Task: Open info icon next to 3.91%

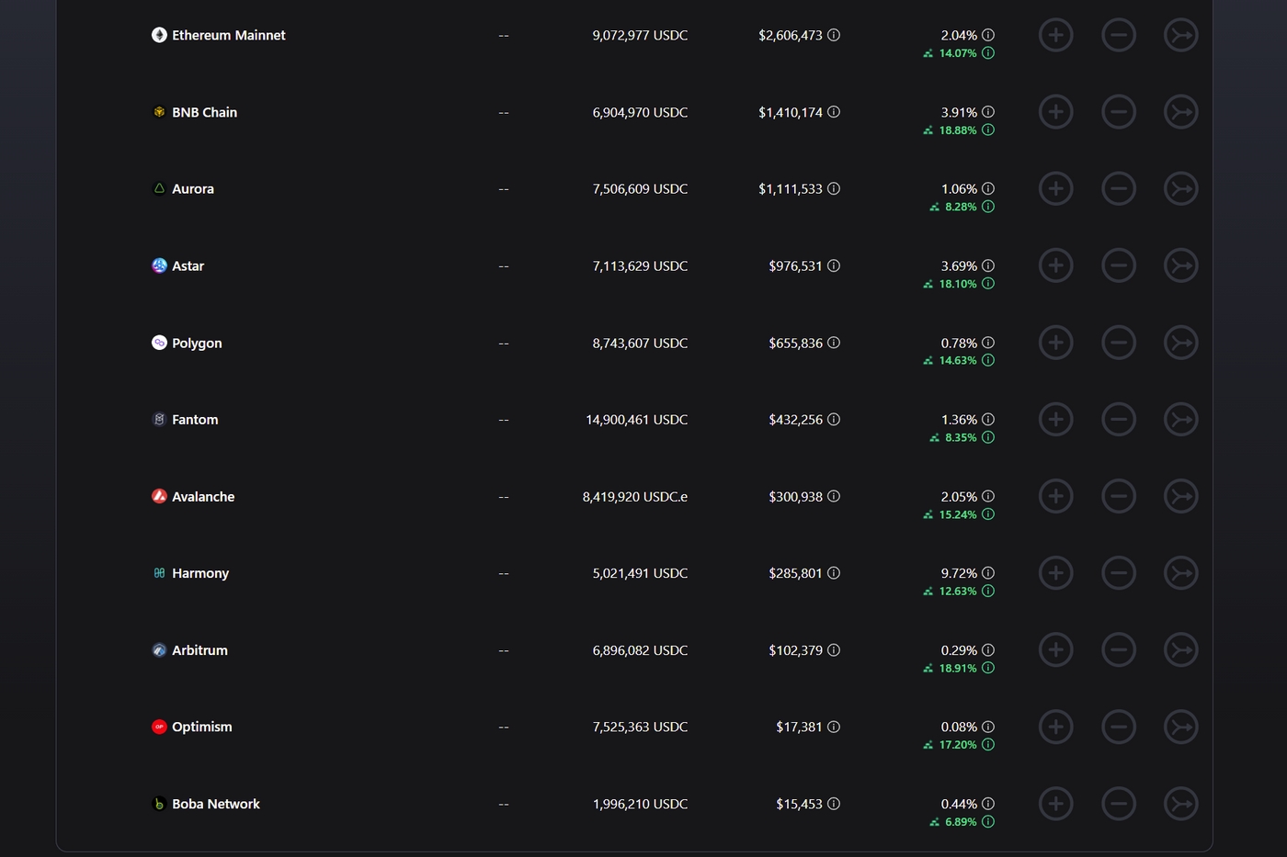Action: tap(988, 112)
